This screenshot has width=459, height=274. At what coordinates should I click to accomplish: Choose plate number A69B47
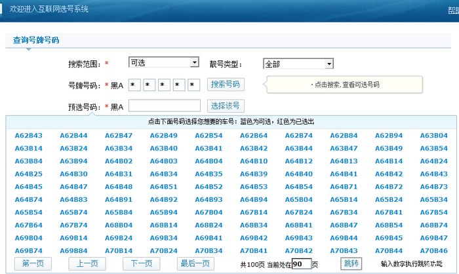point(434,238)
